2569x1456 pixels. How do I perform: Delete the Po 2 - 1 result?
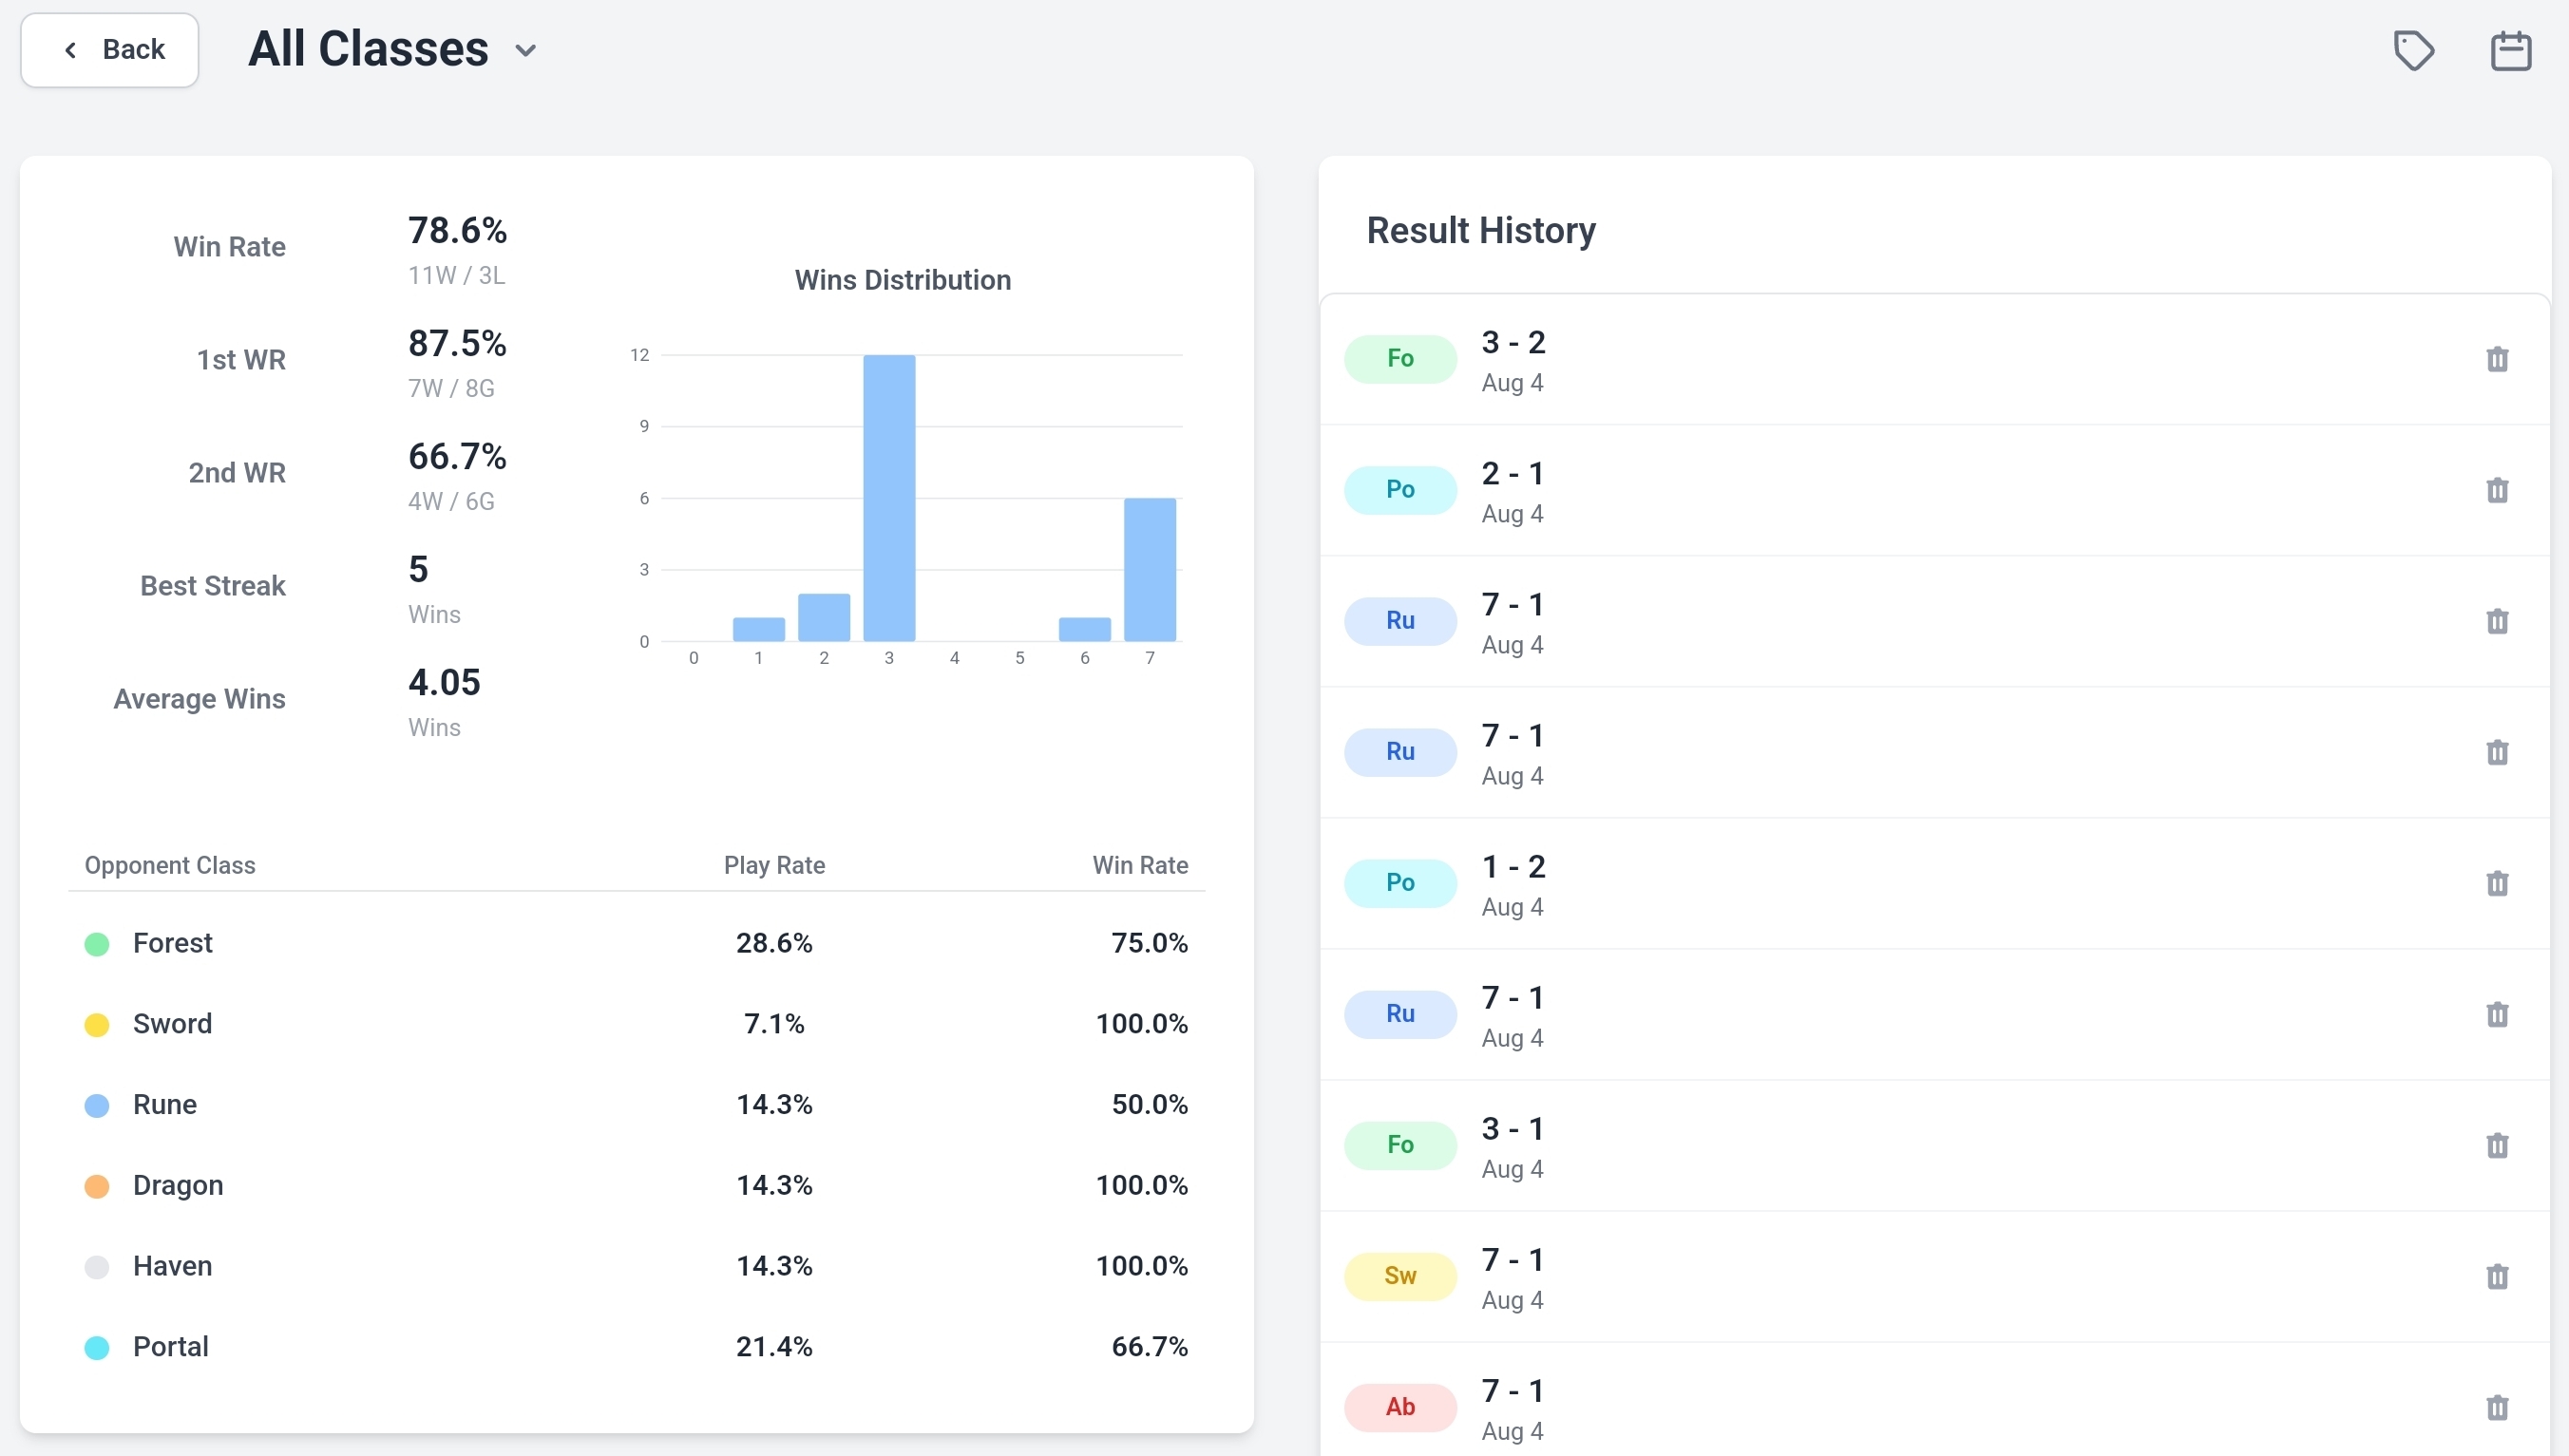point(2497,490)
